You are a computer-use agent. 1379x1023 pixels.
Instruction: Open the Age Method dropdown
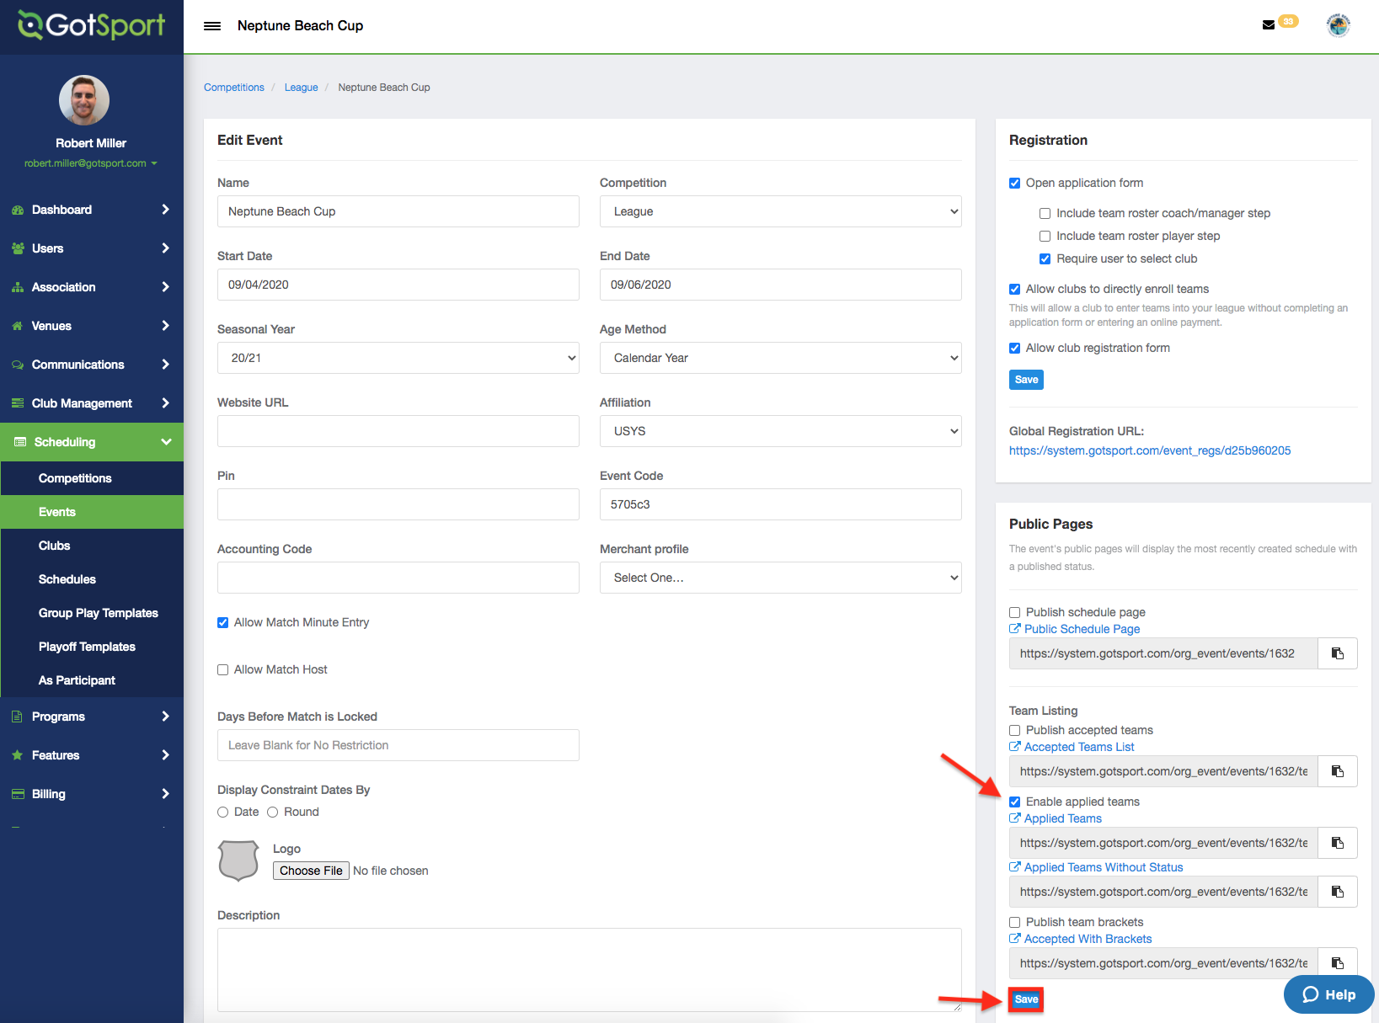click(x=780, y=358)
